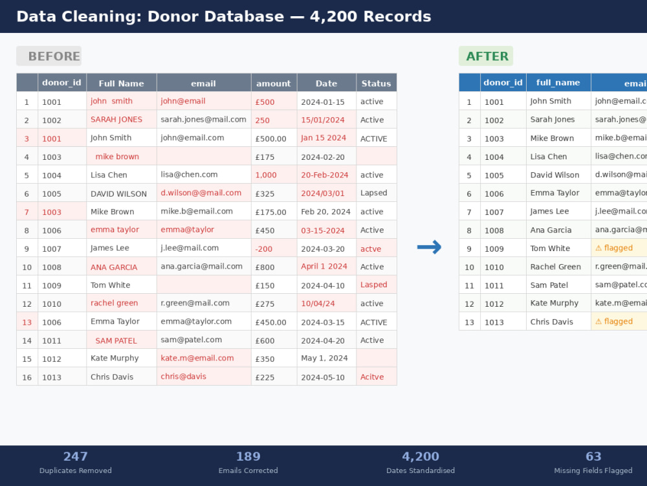Click the 'SARAH JONES' name cell
Viewport: 647px width, 486px height.
pos(122,120)
